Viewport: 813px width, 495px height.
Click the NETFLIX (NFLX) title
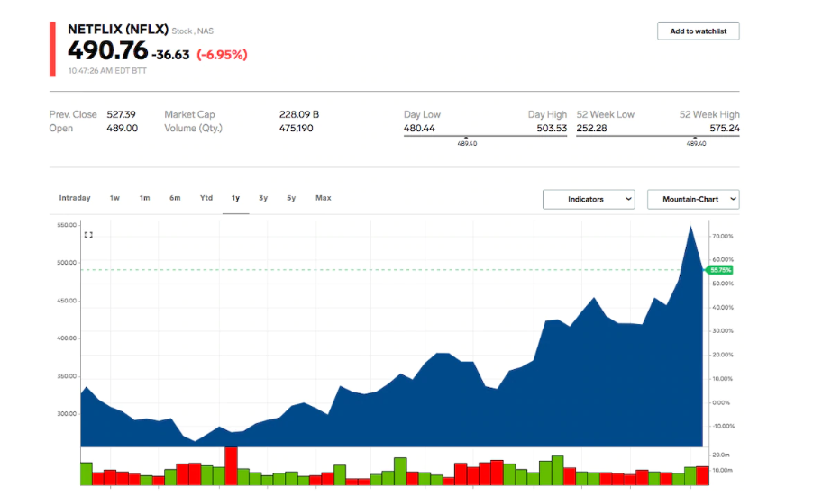[x=118, y=30]
